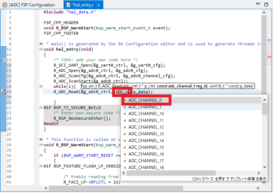Select the *hal_entry.c editor tab
The image size is (273, 193).
tap(83, 5)
